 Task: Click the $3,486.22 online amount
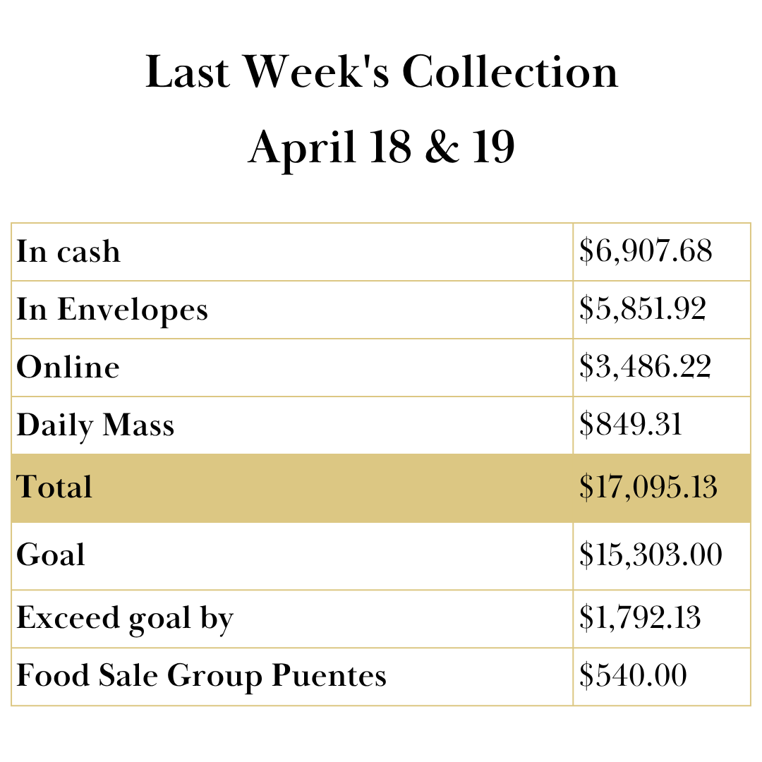(645, 368)
